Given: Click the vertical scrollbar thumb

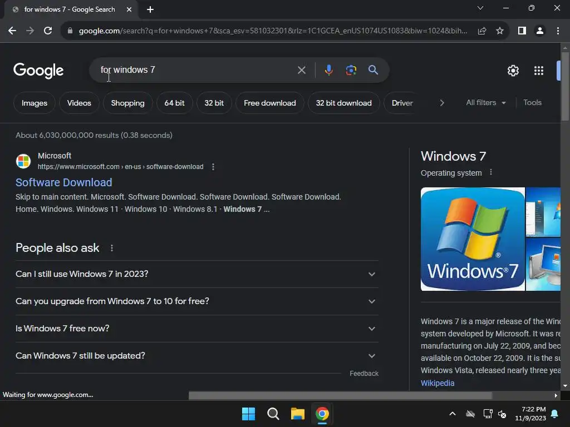Looking at the screenshot, I should point(565,86).
